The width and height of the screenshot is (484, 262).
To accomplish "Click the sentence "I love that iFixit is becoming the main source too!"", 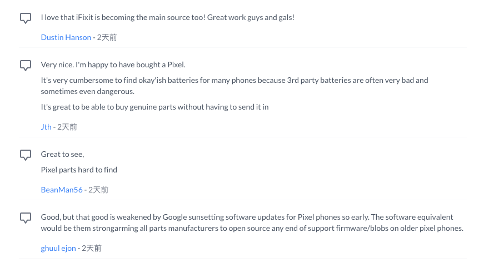I will click(121, 17).
